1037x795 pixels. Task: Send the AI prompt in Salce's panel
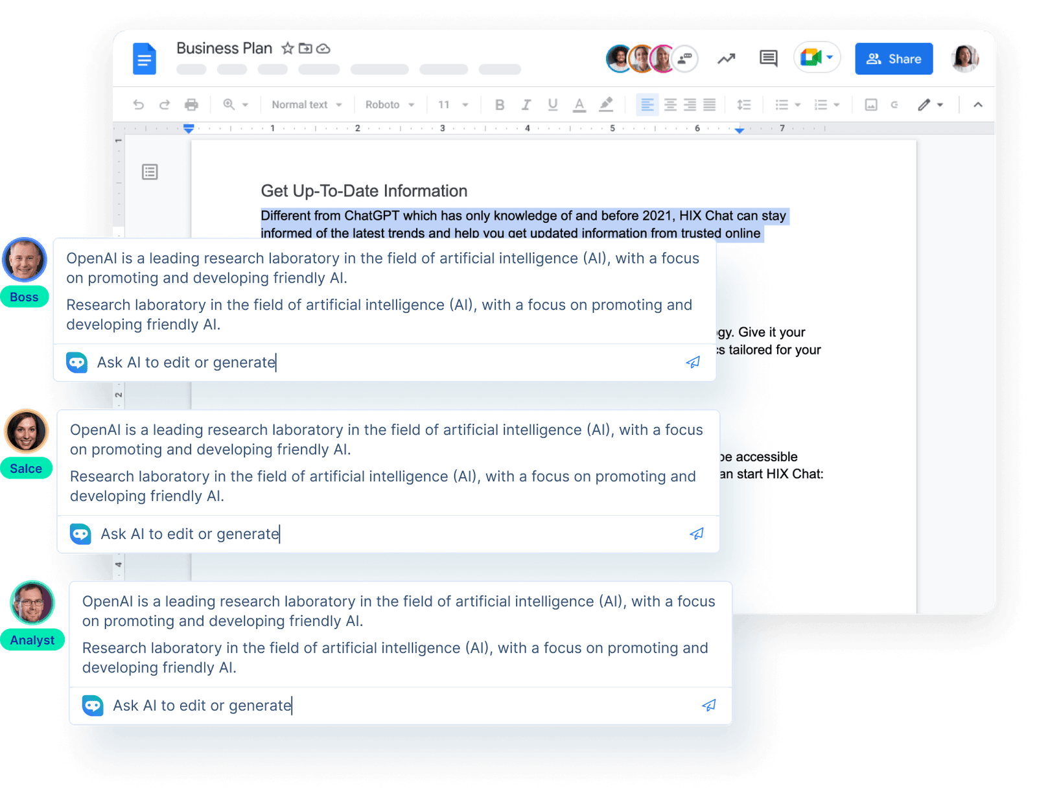click(x=697, y=534)
